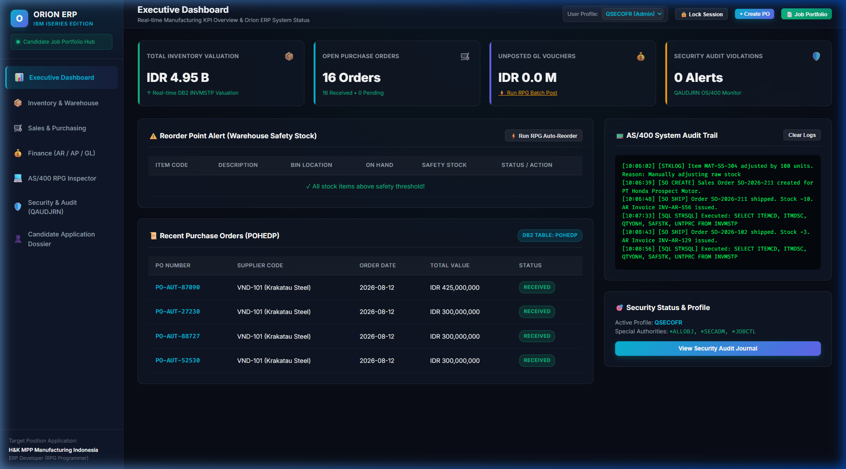
Task: Click the Orion ERP logo icon
Action: click(x=19, y=18)
